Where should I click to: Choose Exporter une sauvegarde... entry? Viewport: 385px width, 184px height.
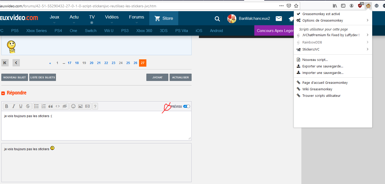323,66
